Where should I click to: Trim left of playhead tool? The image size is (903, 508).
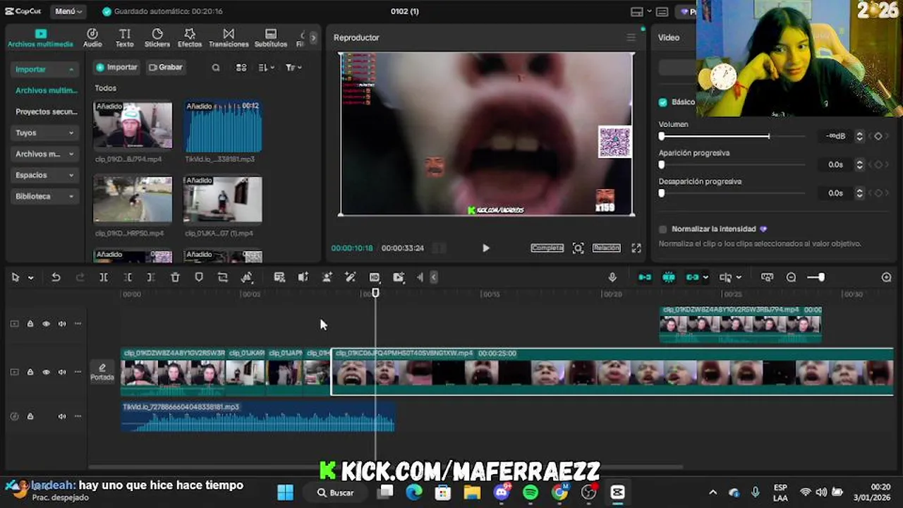(128, 277)
